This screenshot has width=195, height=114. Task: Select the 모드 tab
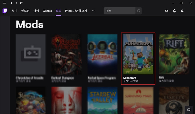click(58, 11)
